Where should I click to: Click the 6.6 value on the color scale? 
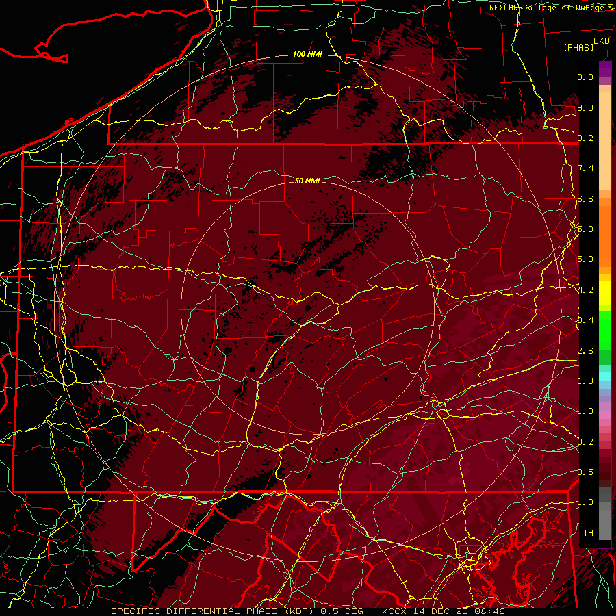click(585, 198)
